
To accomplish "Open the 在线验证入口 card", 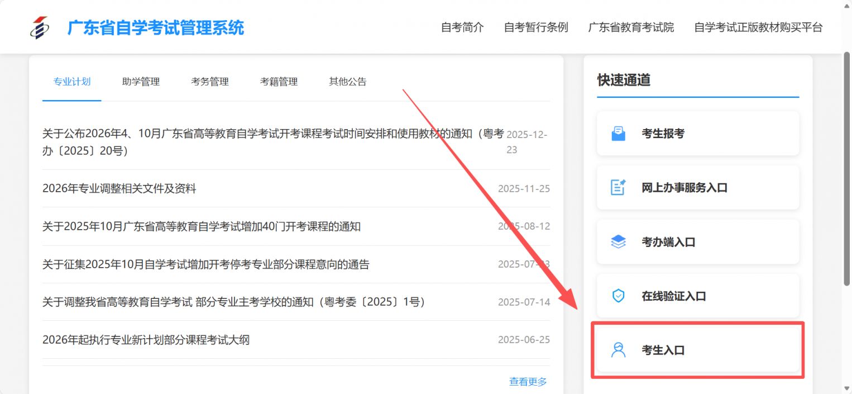I will tap(698, 296).
